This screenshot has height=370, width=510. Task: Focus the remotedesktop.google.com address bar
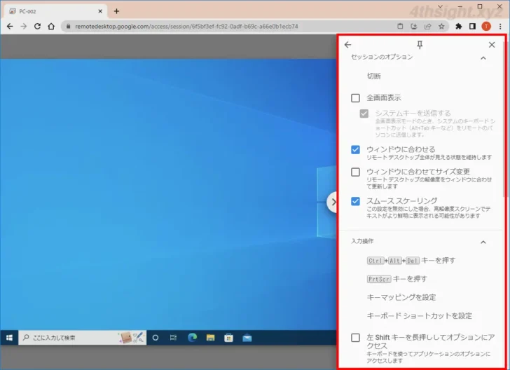pos(228,27)
